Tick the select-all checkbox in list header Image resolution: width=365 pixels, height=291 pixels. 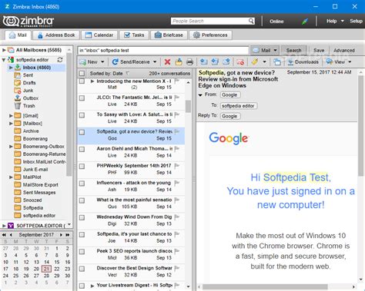(82, 74)
